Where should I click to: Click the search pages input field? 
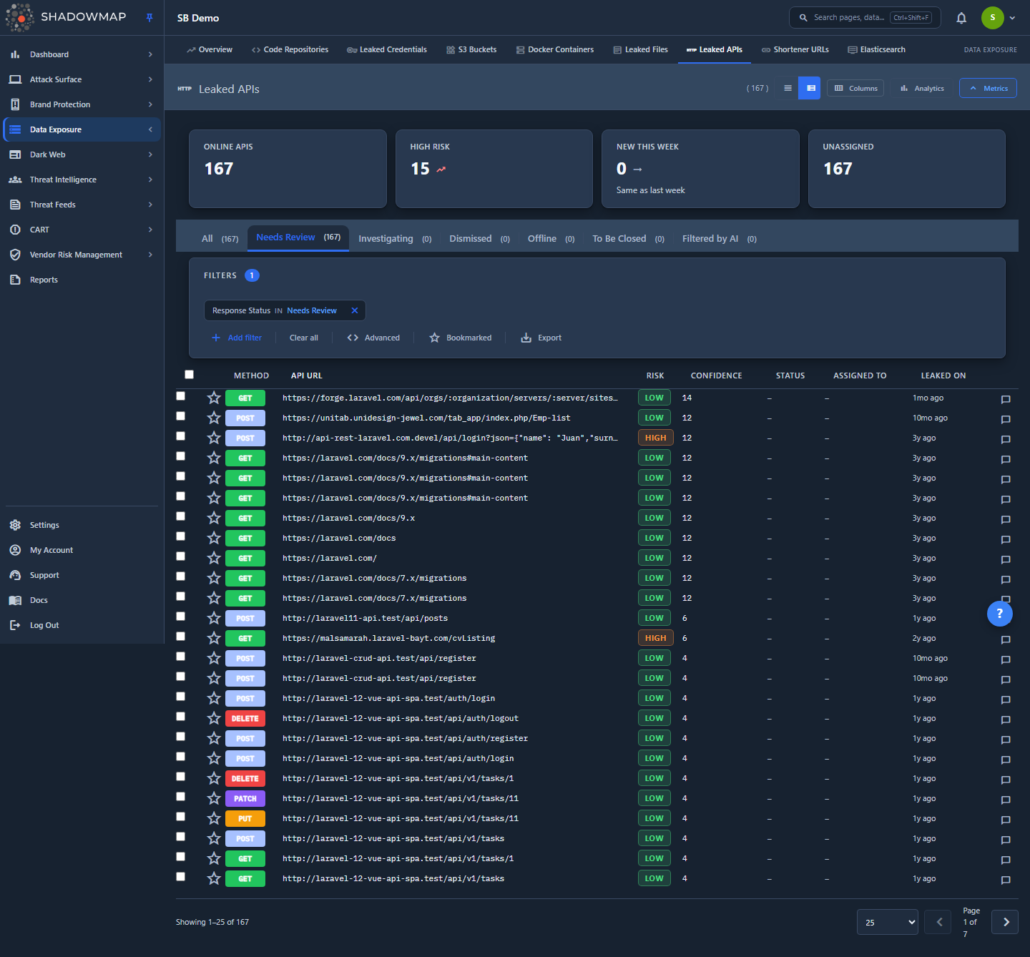[x=865, y=18]
